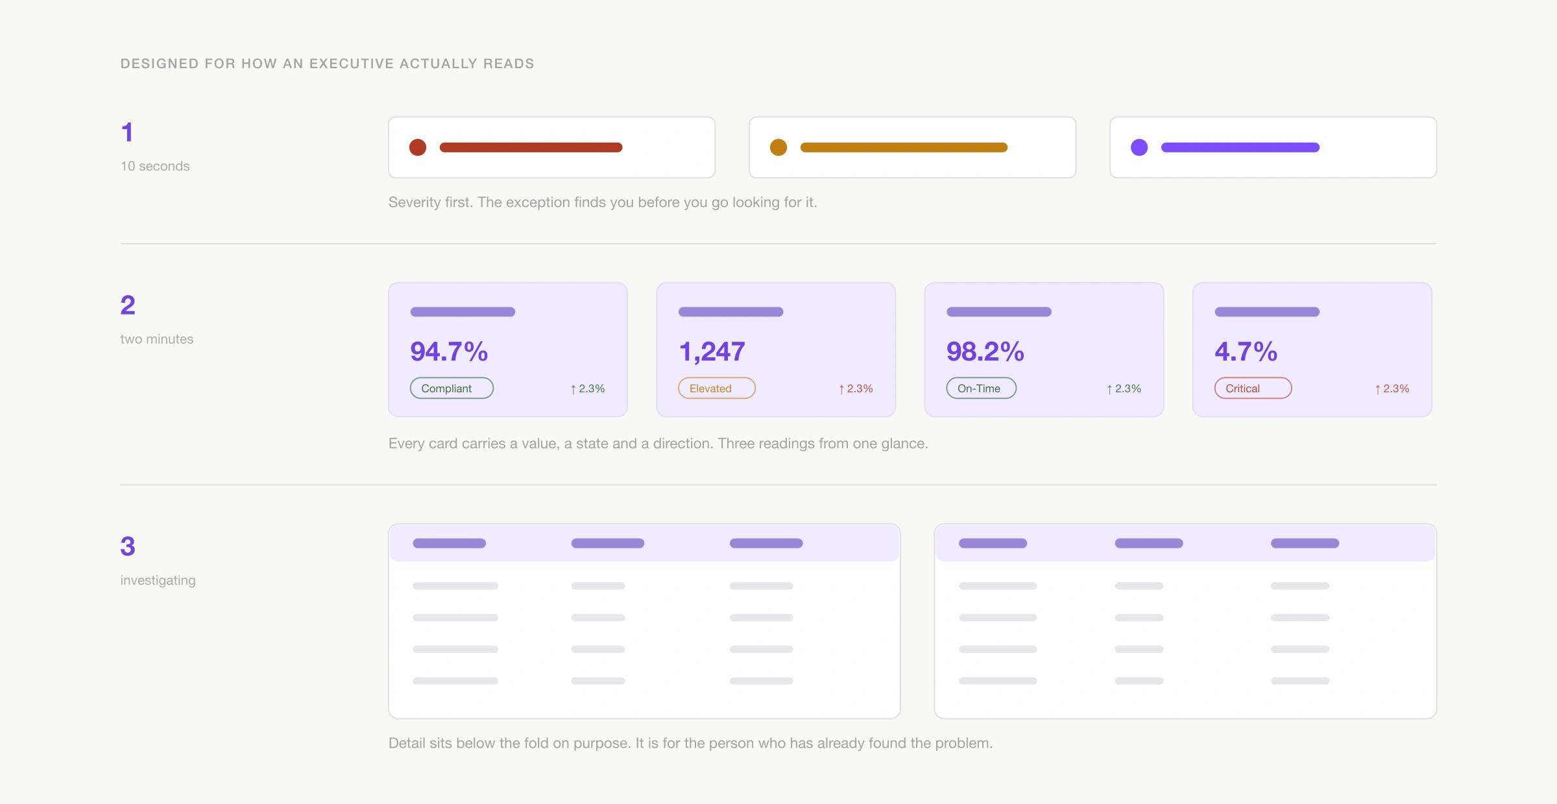Click the step number 3 heading
This screenshot has height=804, width=1557.
click(x=128, y=546)
